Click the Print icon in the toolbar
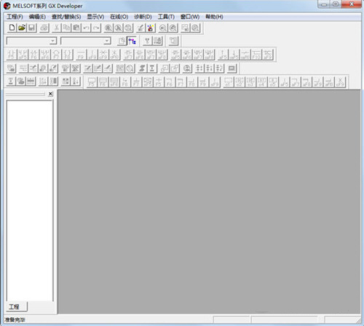This screenshot has height=326, width=364. tap(44, 28)
